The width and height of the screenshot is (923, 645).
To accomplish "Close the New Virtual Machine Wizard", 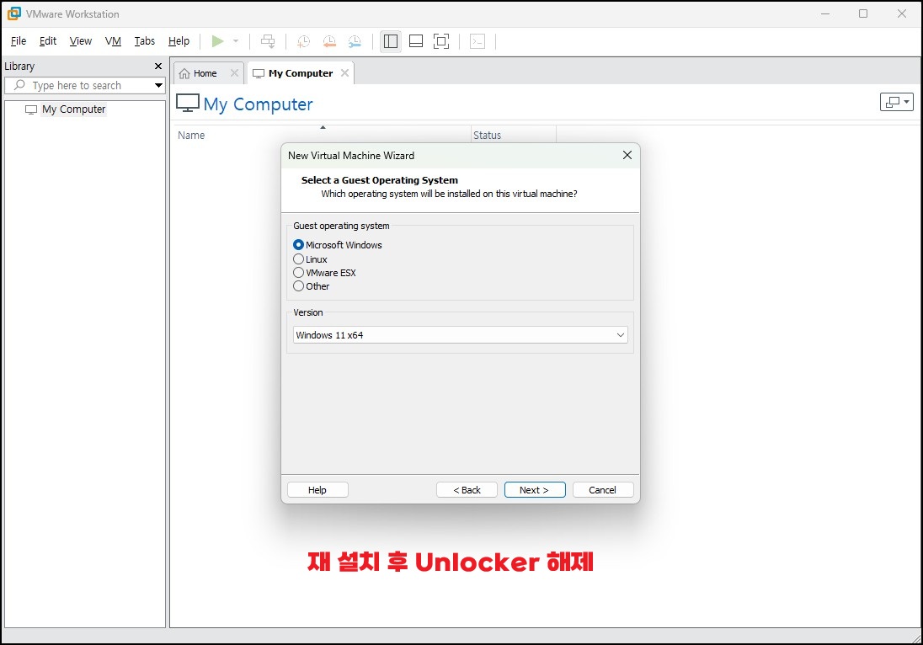I will click(627, 155).
